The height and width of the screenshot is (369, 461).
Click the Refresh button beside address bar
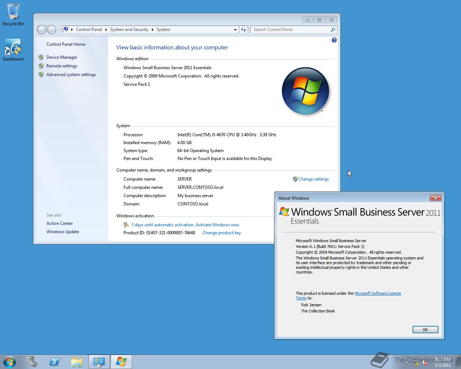[243, 30]
